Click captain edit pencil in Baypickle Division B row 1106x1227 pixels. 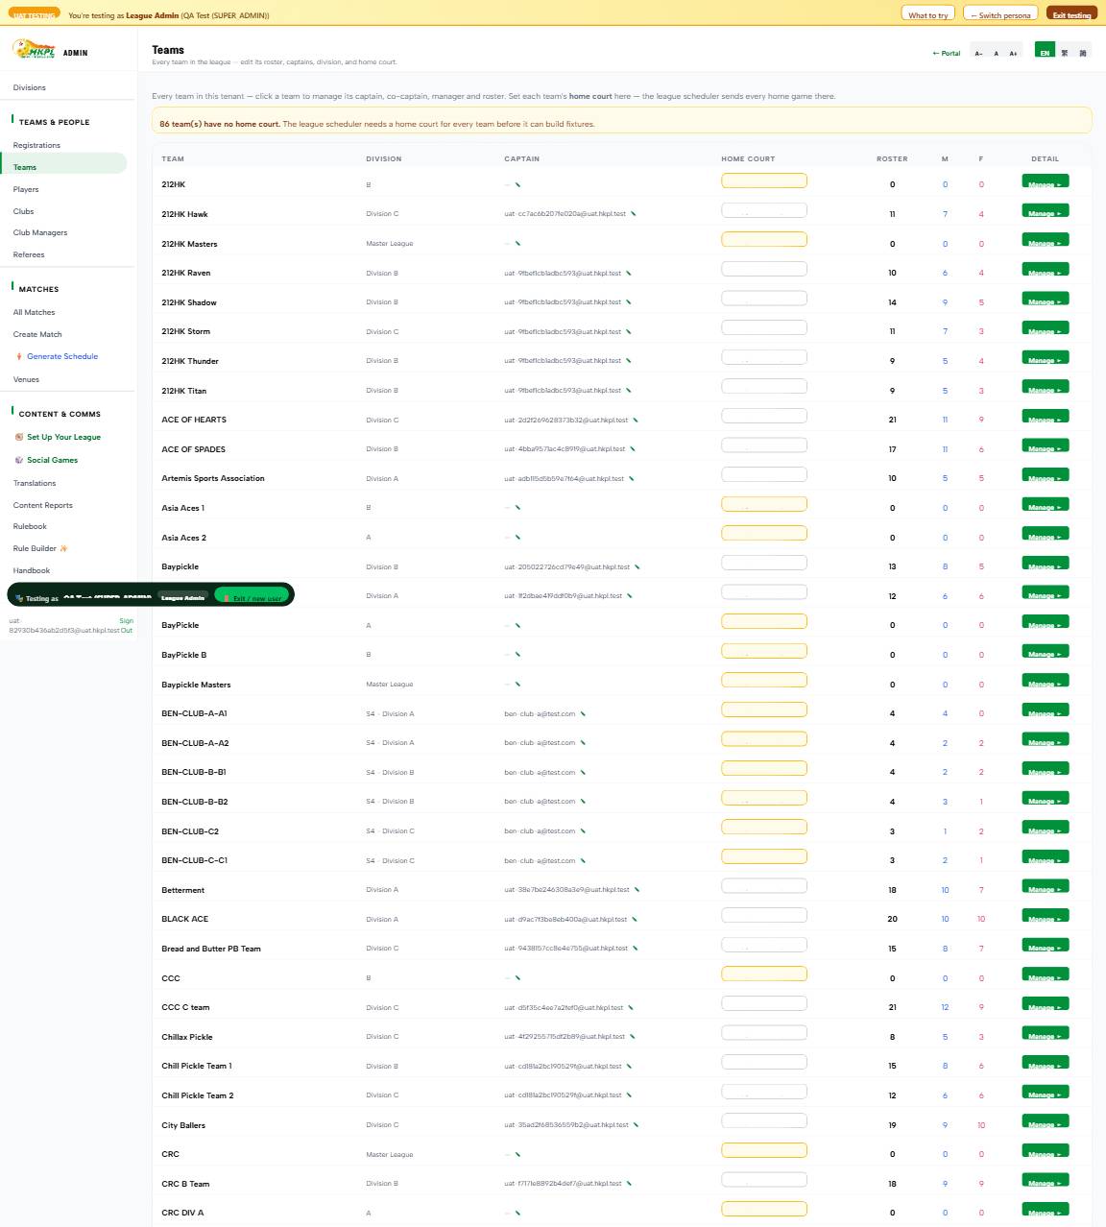pos(637,567)
